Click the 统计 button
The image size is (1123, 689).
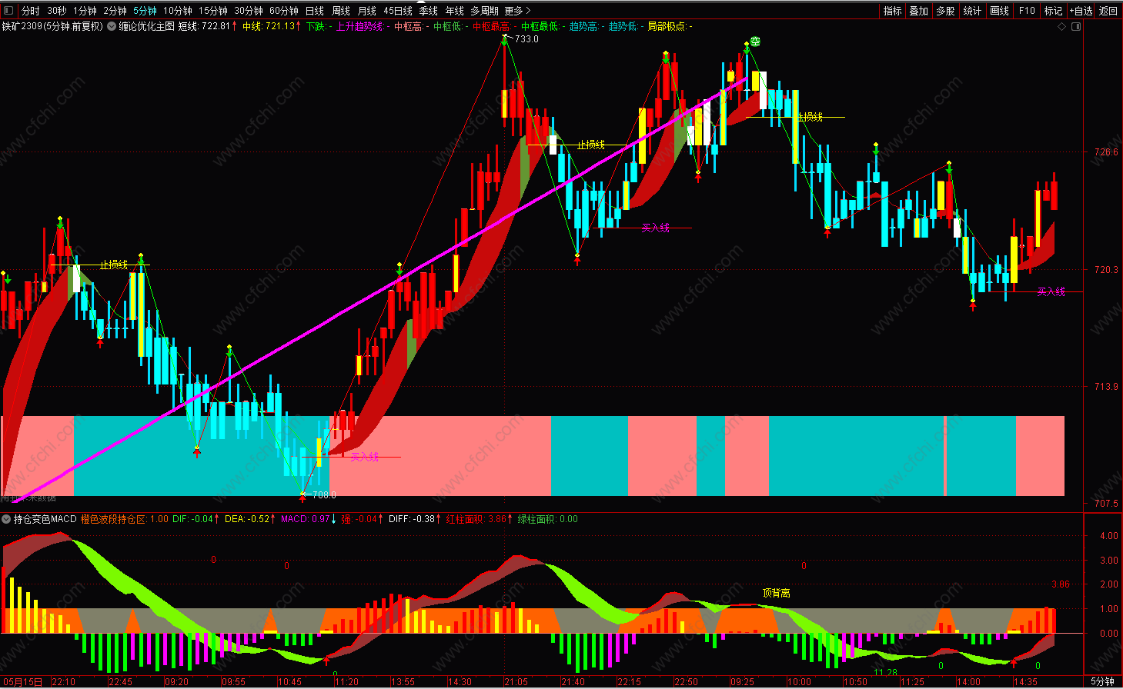[972, 11]
